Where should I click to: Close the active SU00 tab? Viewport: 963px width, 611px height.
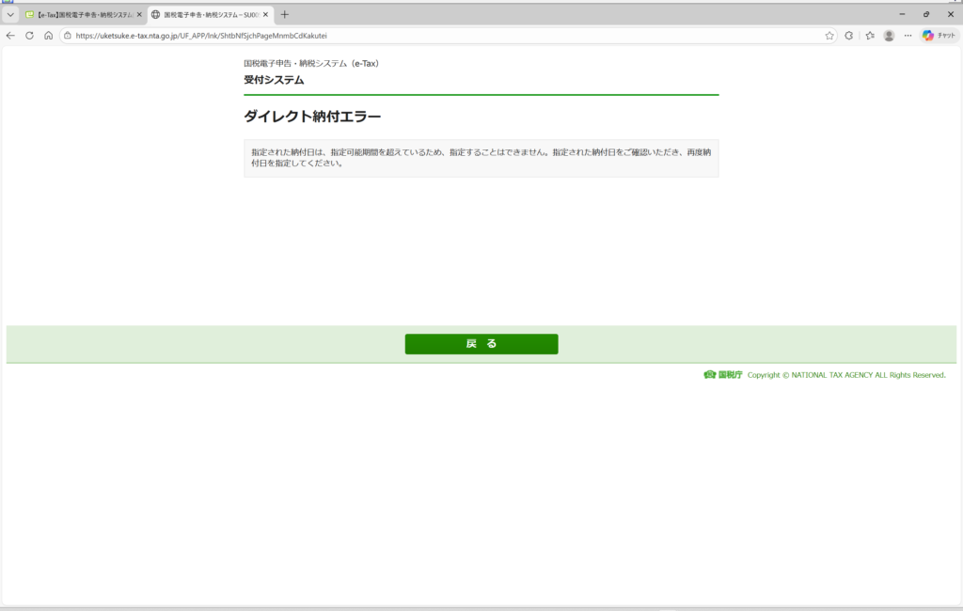tap(266, 15)
